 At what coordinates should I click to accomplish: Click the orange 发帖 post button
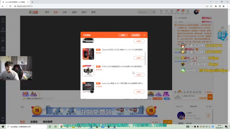click(x=168, y=122)
